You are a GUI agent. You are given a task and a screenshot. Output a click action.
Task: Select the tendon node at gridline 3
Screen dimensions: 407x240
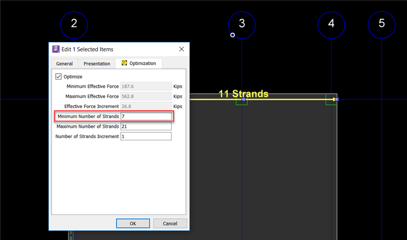(x=244, y=99)
